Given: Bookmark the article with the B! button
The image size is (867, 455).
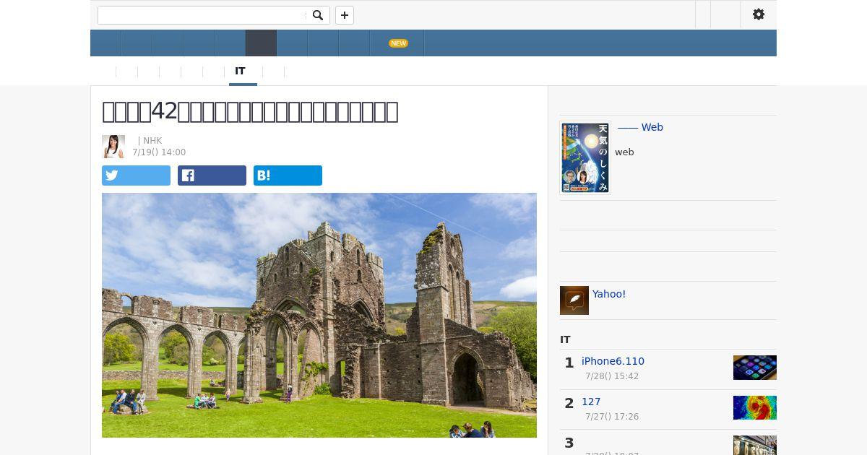Looking at the screenshot, I should [x=288, y=175].
